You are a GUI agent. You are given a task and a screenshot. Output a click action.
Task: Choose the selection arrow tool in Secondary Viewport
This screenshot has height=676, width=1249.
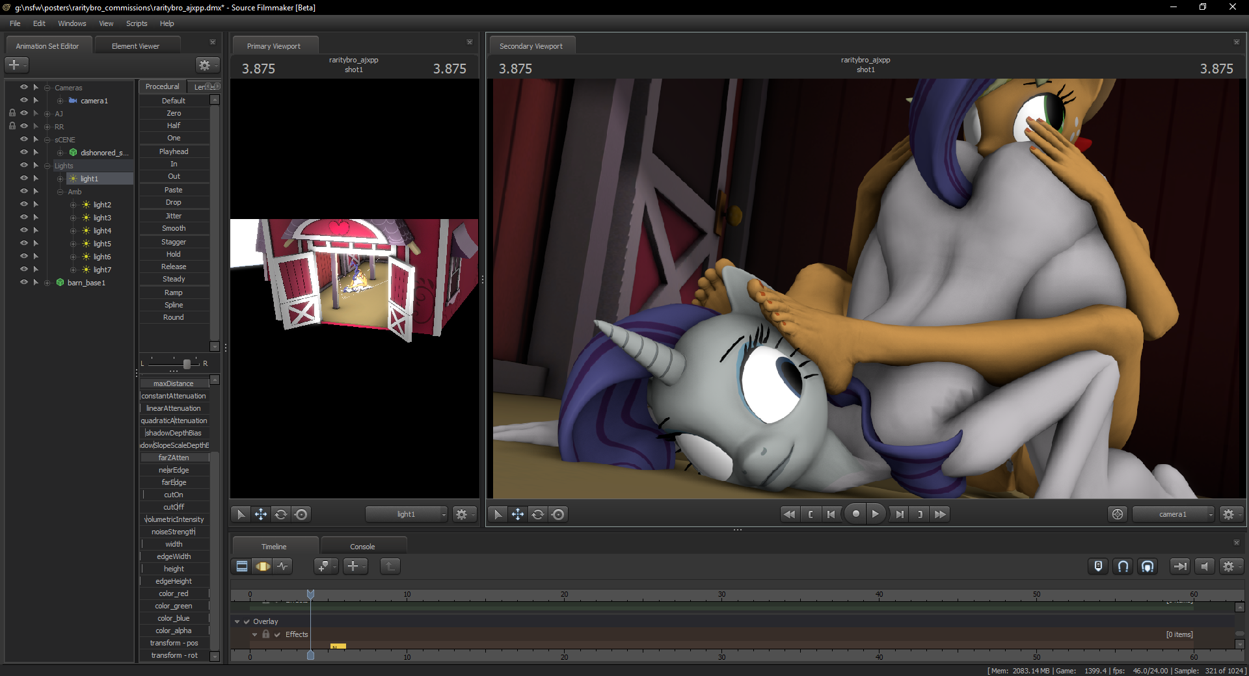pyautogui.click(x=498, y=514)
